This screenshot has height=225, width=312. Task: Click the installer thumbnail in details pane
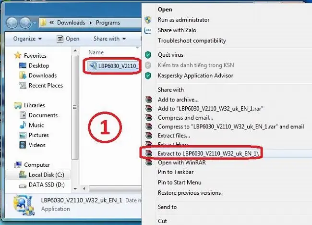tap(24, 205)
